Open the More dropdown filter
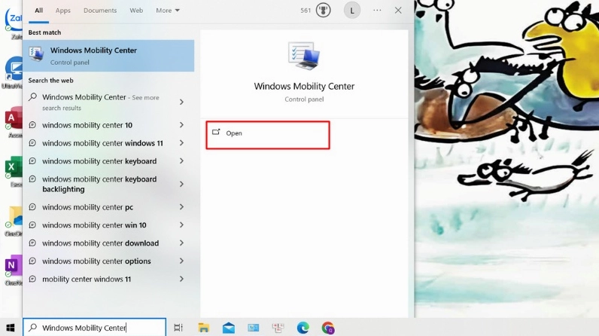The width and height of the screenshot is (599, 336). click(x=167, y=11)
